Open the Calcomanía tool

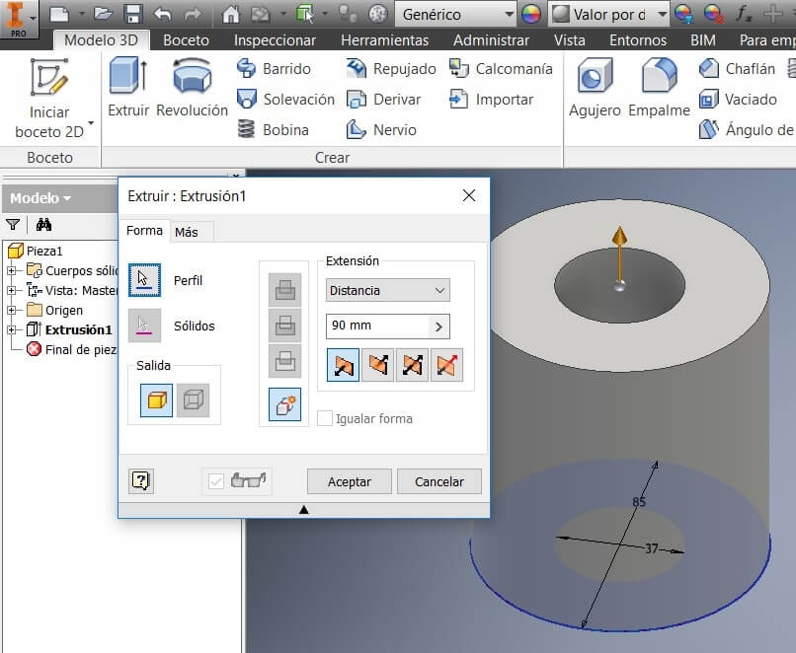pyautogui.click(x=501, y=68)
